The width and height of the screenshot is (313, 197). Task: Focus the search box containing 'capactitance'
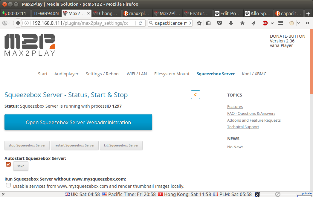click(x=171, y=23)
